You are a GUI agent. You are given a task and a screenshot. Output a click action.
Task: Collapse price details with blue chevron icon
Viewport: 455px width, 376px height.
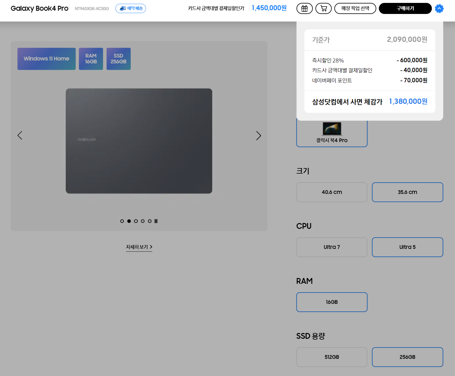point(439,8)
